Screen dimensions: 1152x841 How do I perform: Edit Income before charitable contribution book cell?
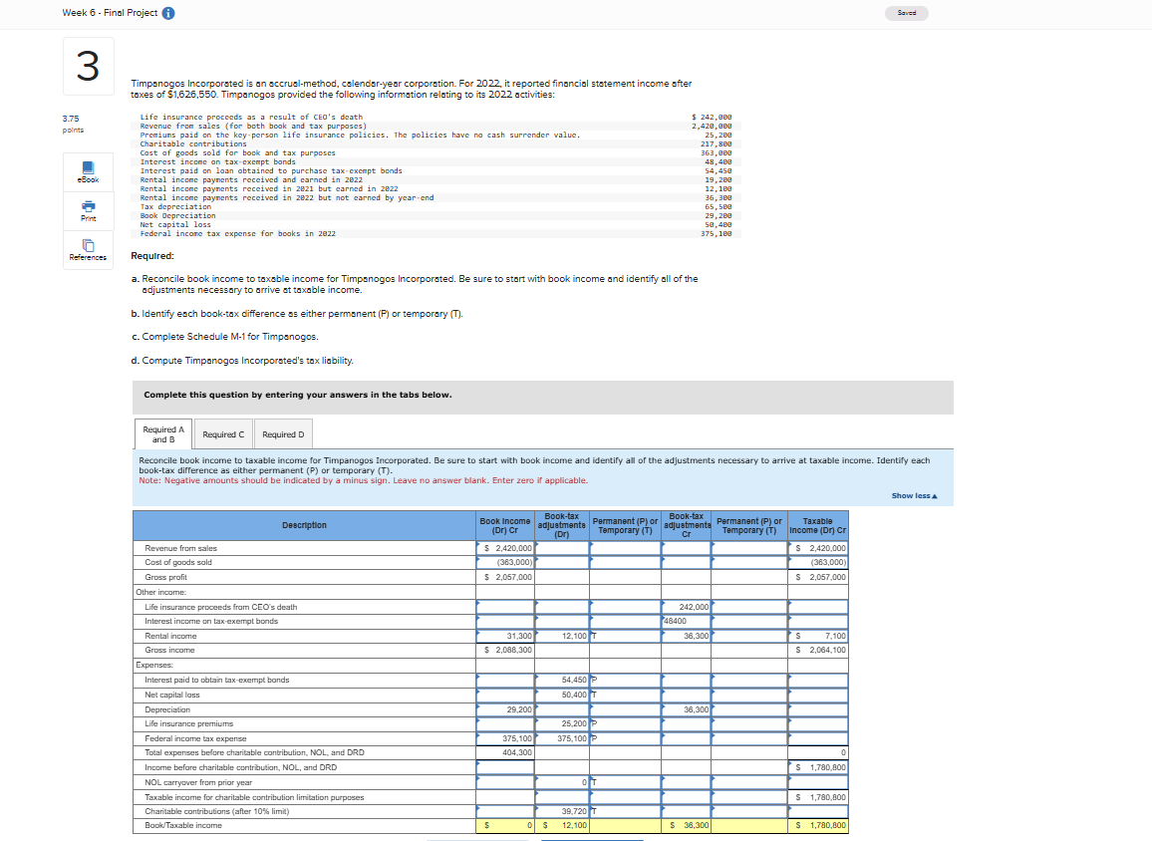click(x=505, y=767)
